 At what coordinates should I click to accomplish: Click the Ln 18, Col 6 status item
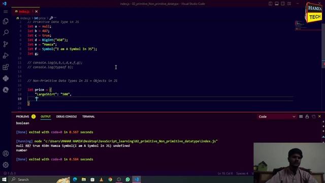pos(225,173)
